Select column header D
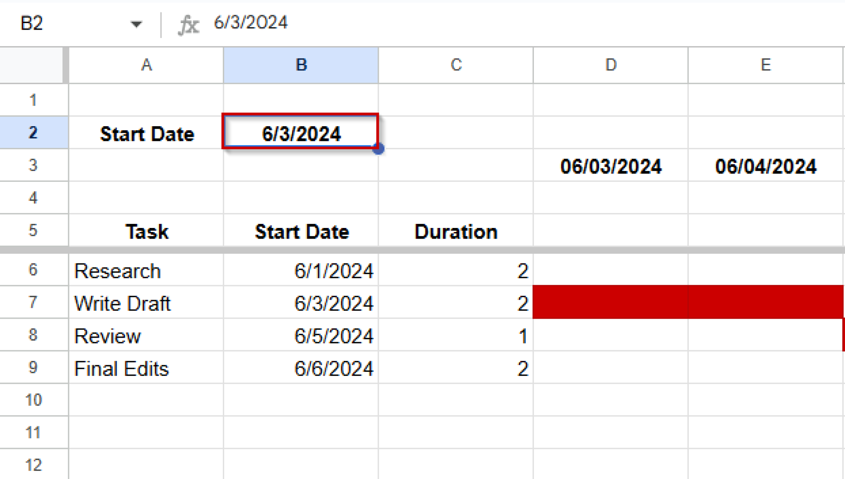This screenshot has height=479, width=845. 611,65
